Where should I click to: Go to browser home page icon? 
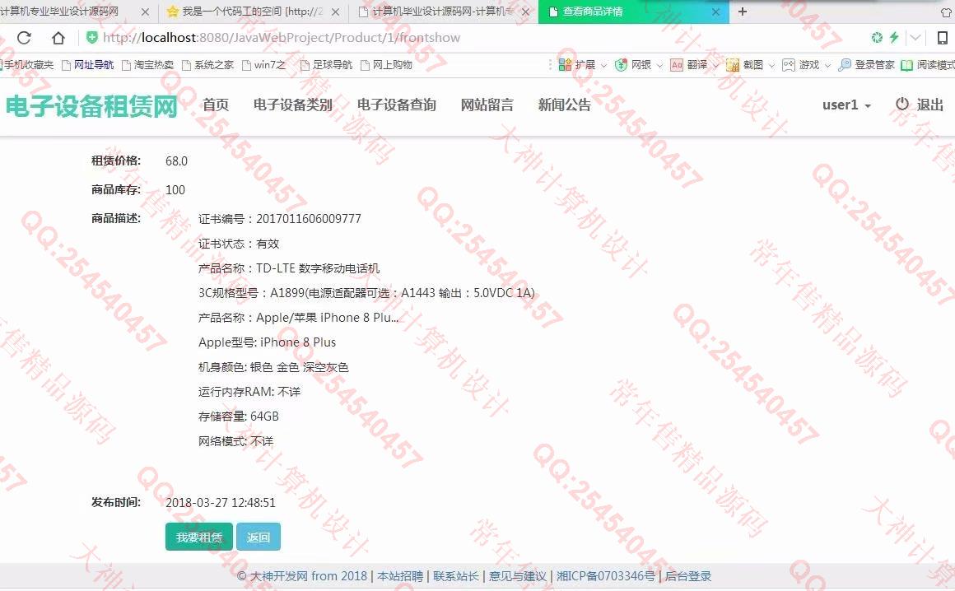[58, 38]
